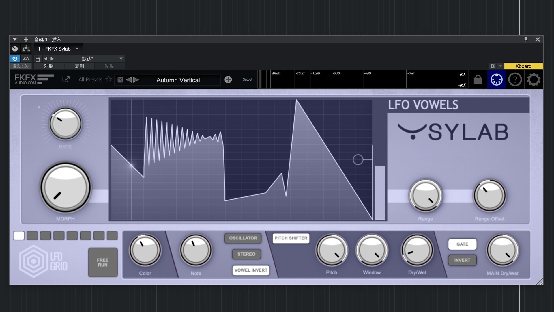Click the MIDI connector icon
The image size is (554, 312).
point(496,79)
